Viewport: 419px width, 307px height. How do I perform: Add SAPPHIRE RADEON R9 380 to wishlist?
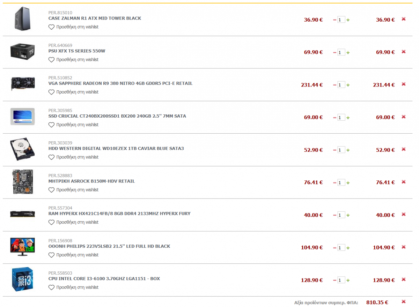(73, 92)
